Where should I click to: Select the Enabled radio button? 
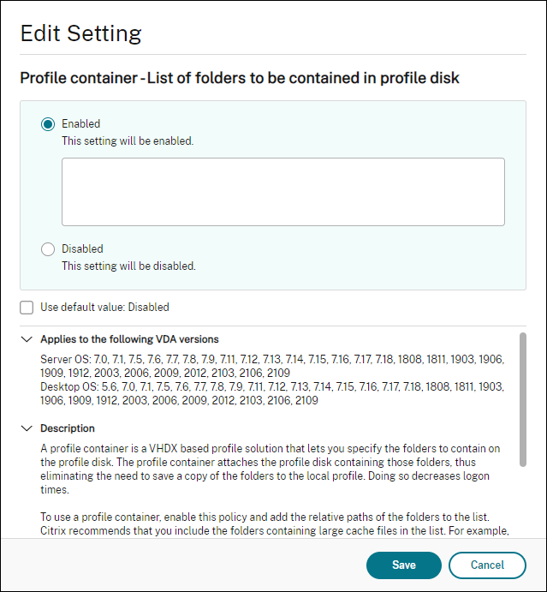point(48,124)
